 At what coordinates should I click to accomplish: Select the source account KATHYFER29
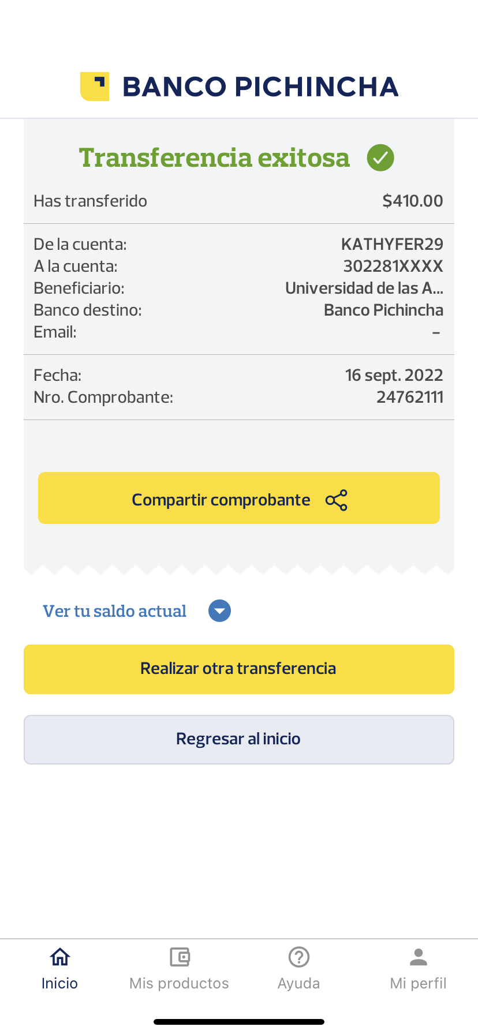click(x=392, y=244)
